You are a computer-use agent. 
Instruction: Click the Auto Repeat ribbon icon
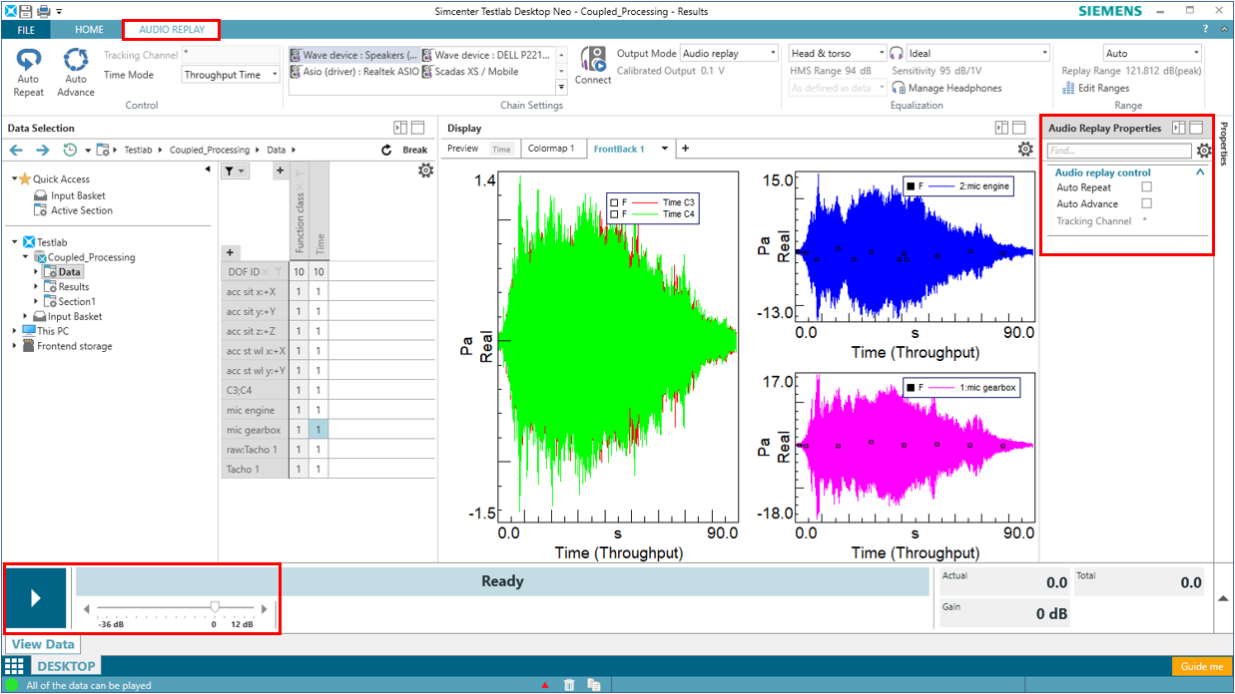[28, 62]
